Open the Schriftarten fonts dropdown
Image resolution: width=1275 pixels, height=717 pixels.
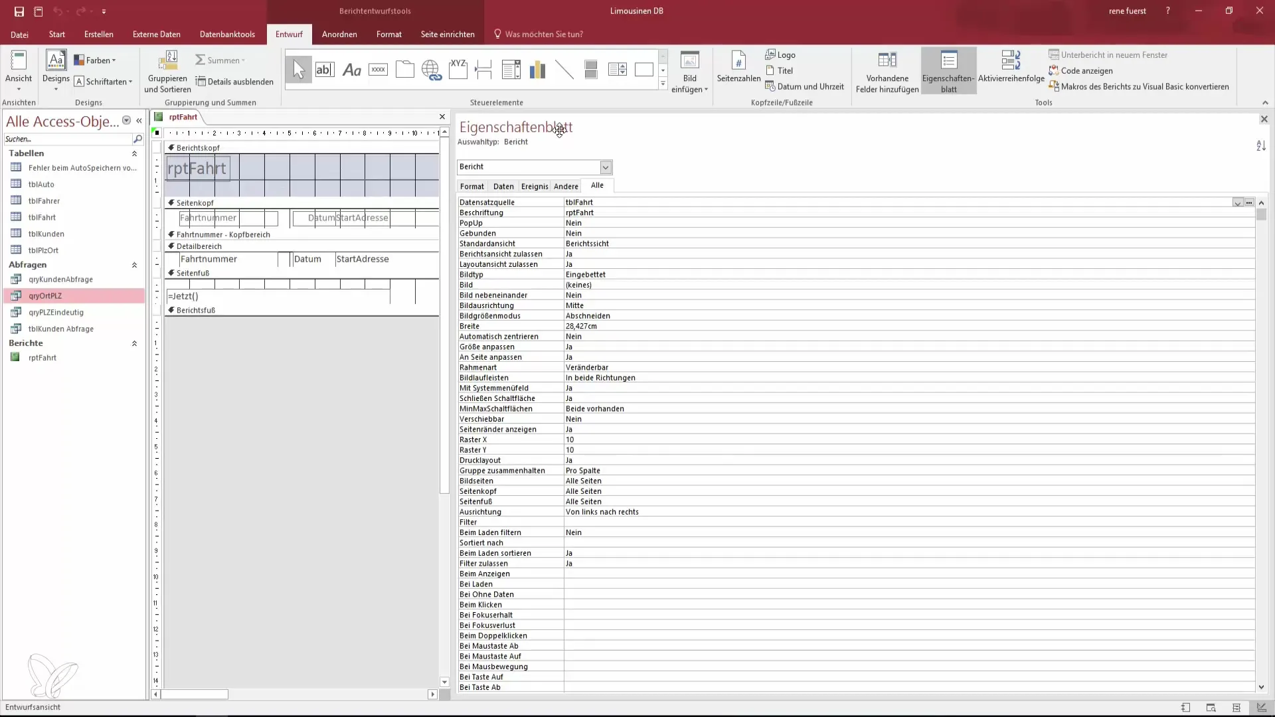(x=103, y=82)
